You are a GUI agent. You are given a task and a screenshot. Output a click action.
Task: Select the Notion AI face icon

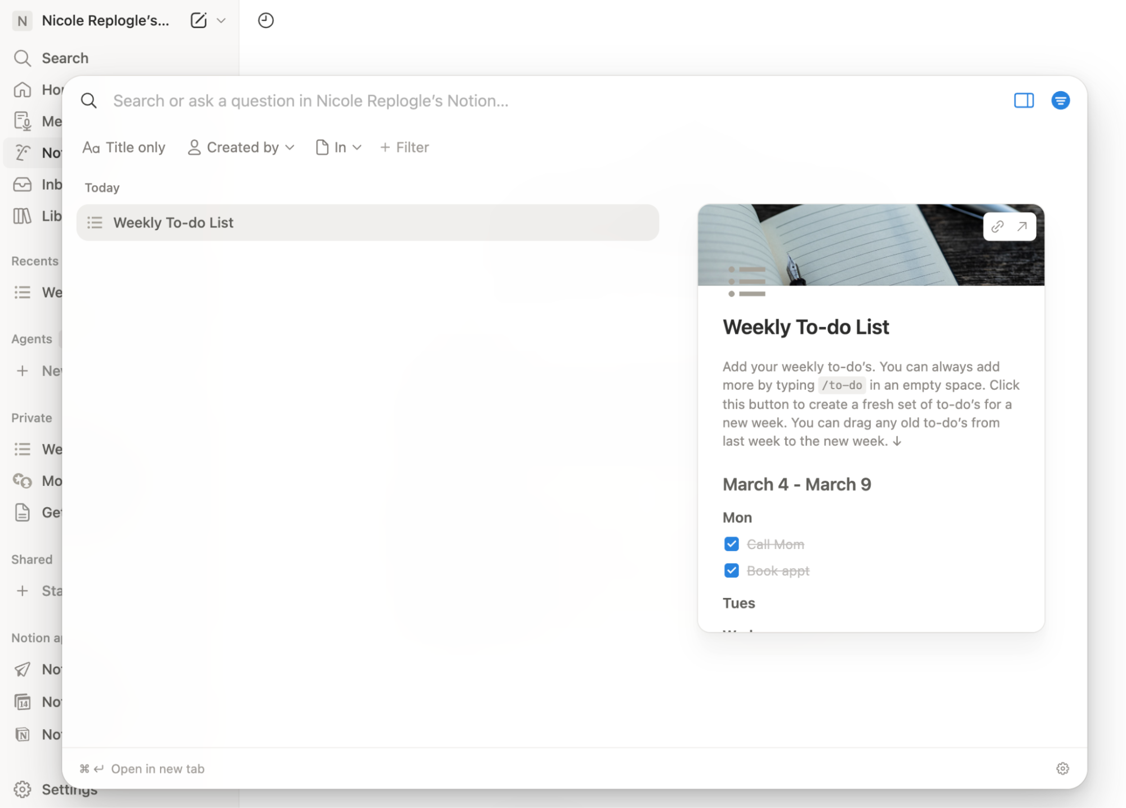pos(23,152)
